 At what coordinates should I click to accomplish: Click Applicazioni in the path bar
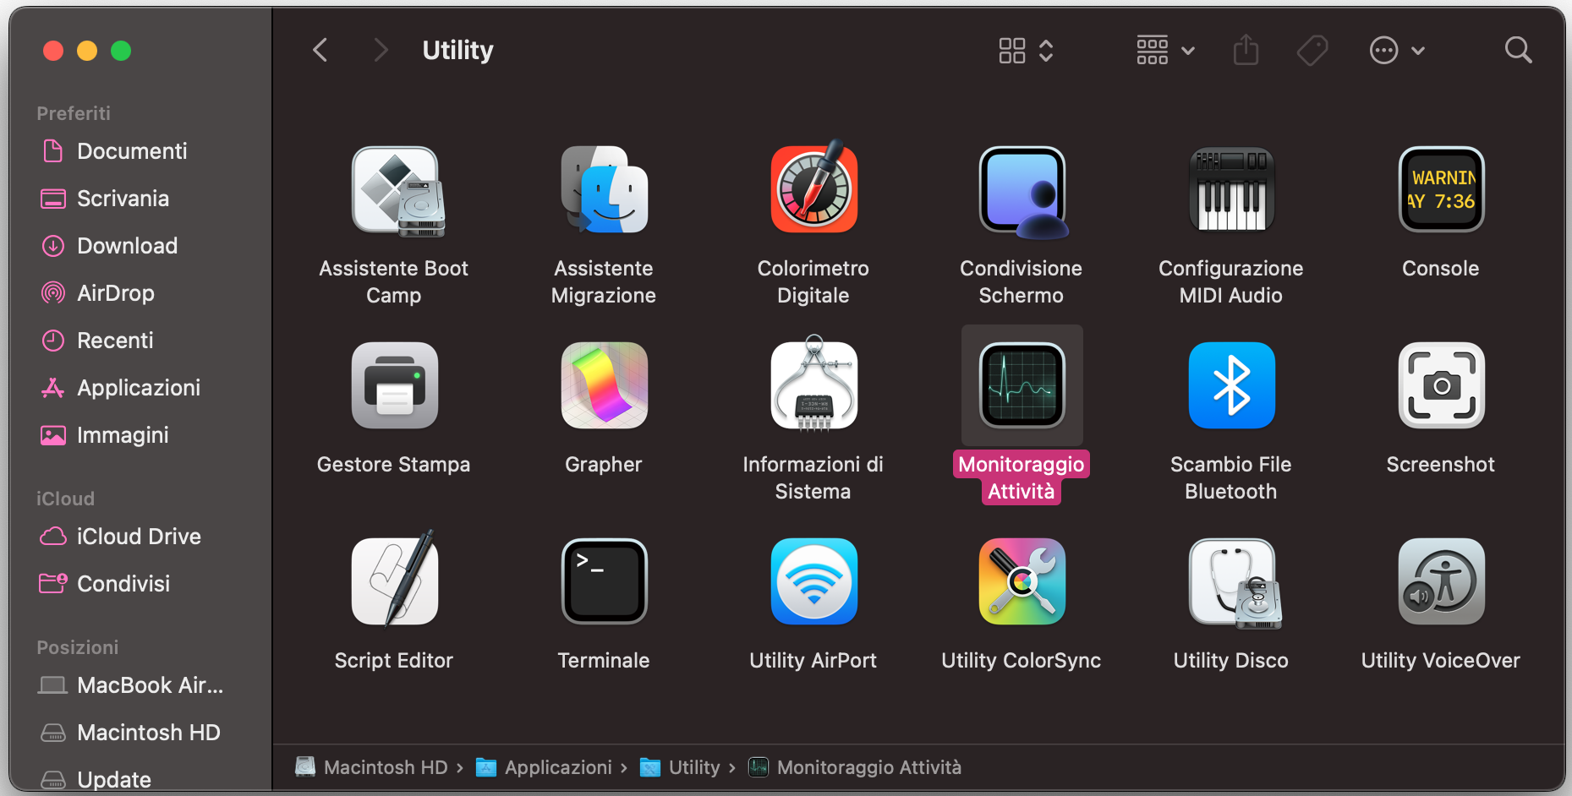543,767
